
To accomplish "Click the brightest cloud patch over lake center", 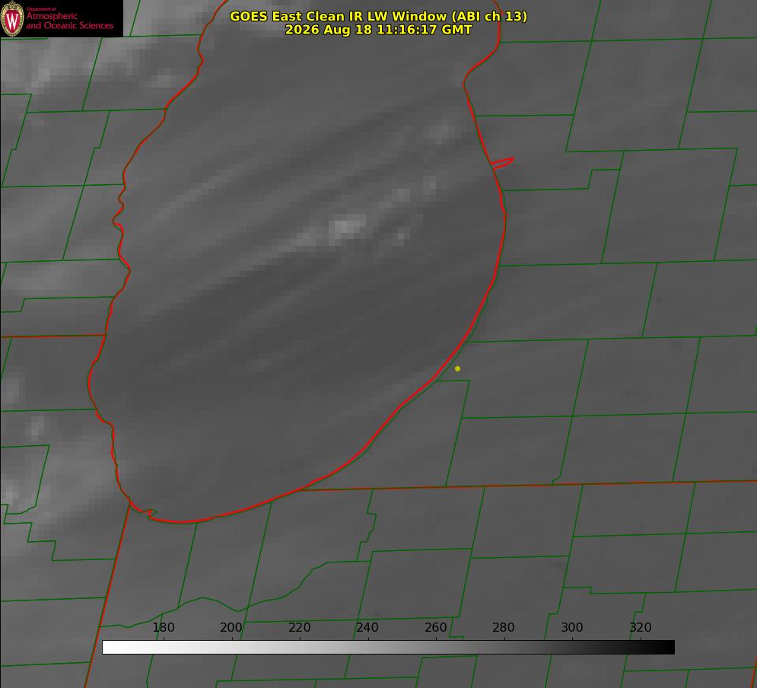I will tap(346, 228).
